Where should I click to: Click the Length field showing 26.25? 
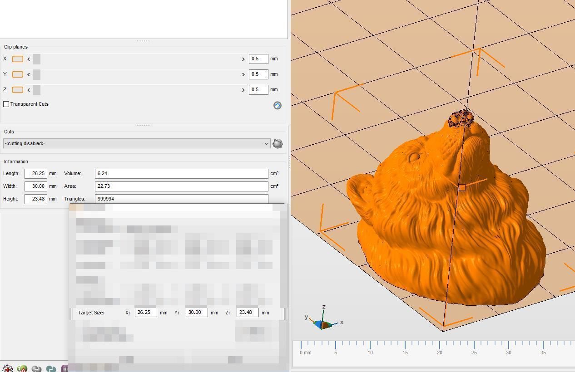coord(36,174)
